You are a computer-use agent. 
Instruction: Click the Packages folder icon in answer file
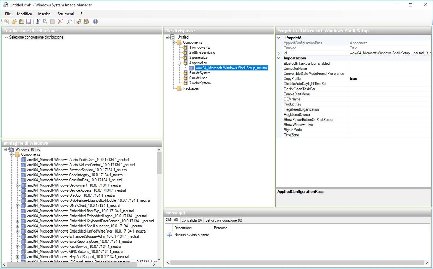pos(179,88)
